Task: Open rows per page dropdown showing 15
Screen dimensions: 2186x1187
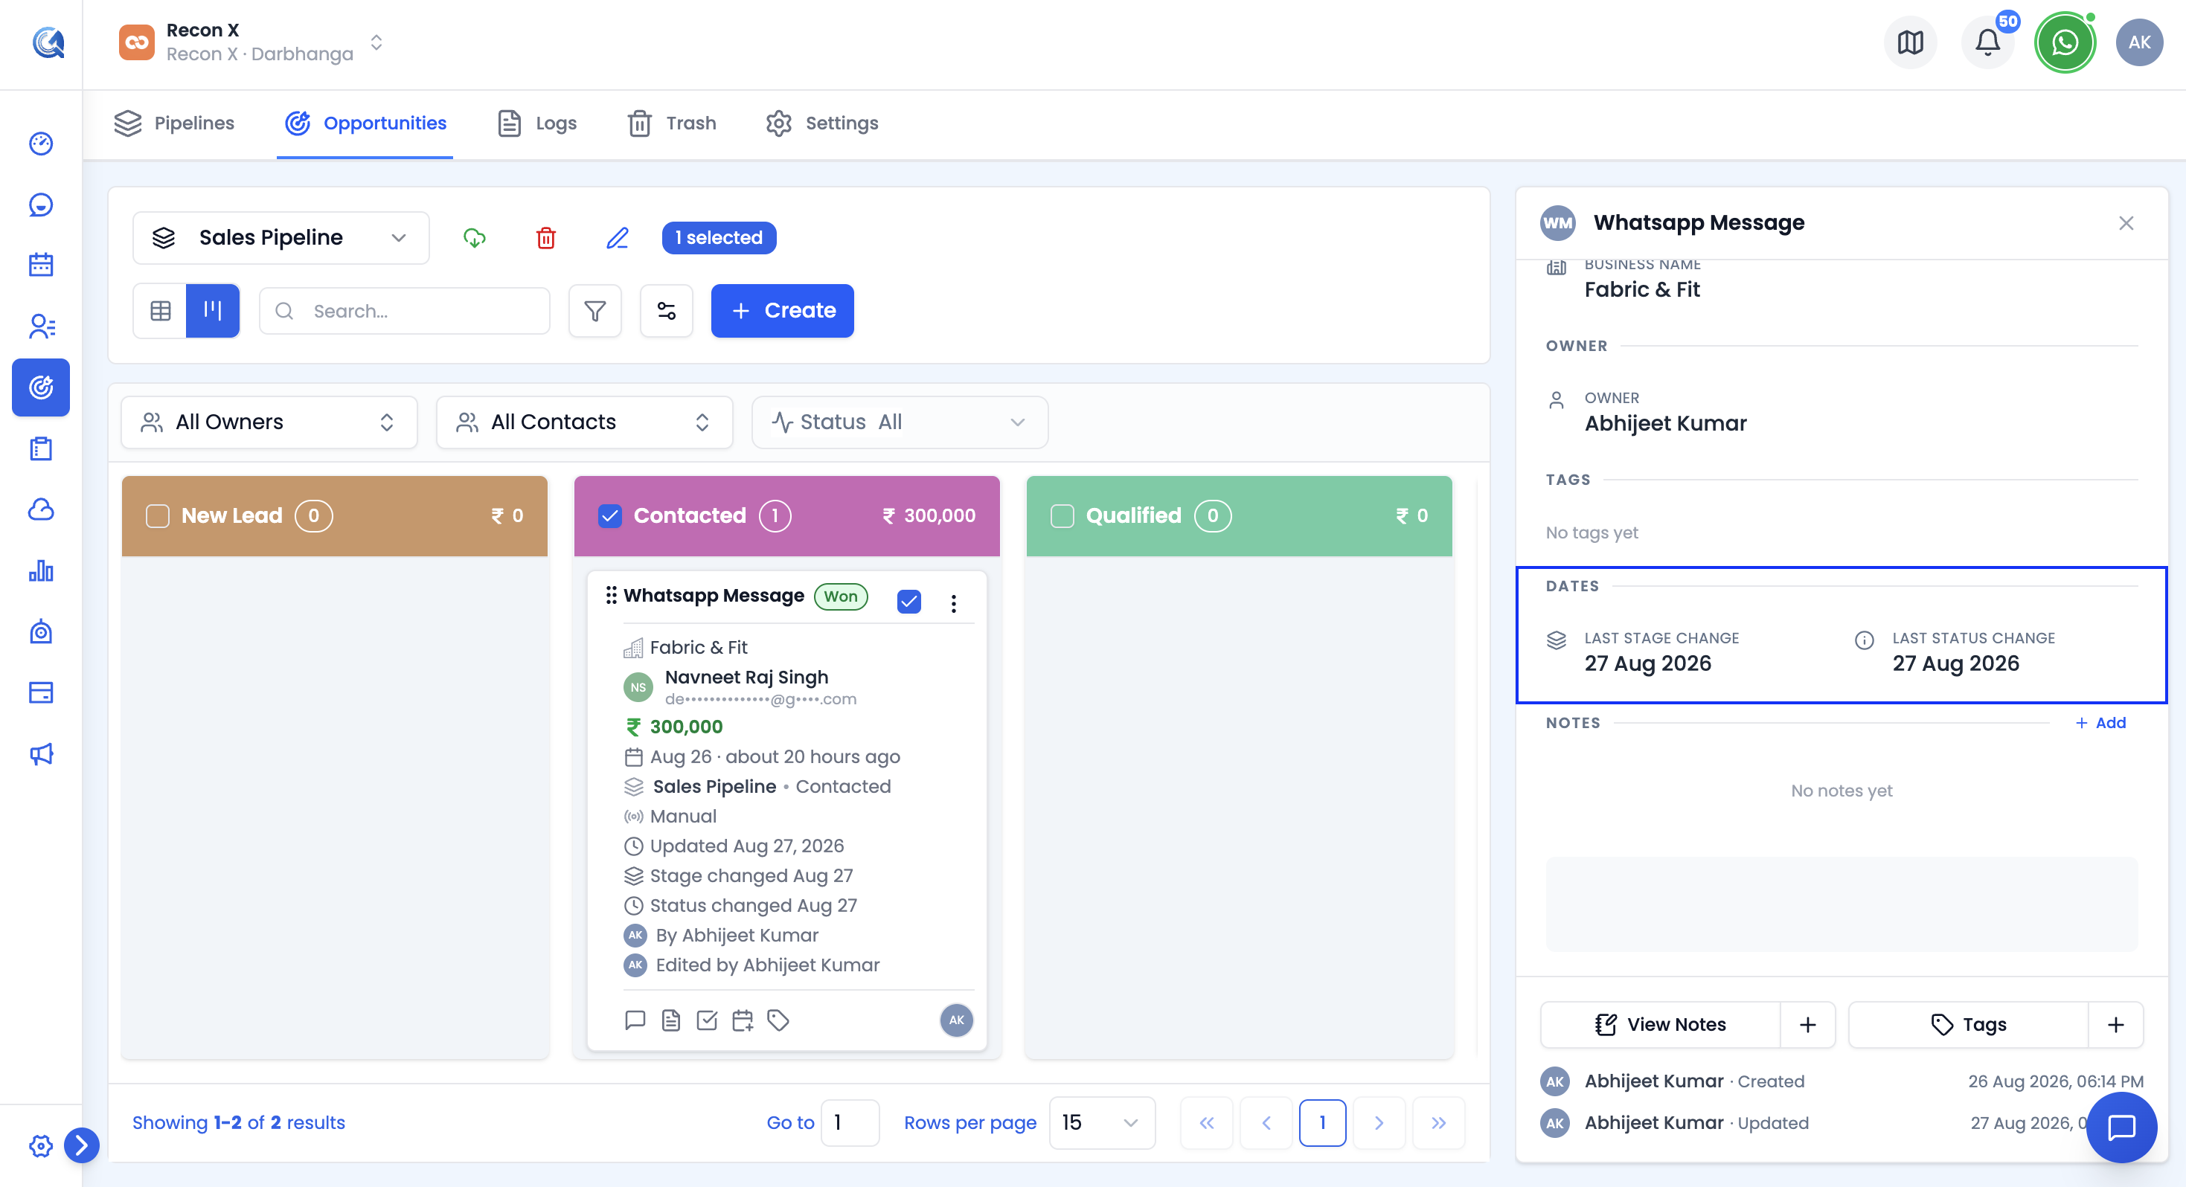Action: [1101, 1122]
